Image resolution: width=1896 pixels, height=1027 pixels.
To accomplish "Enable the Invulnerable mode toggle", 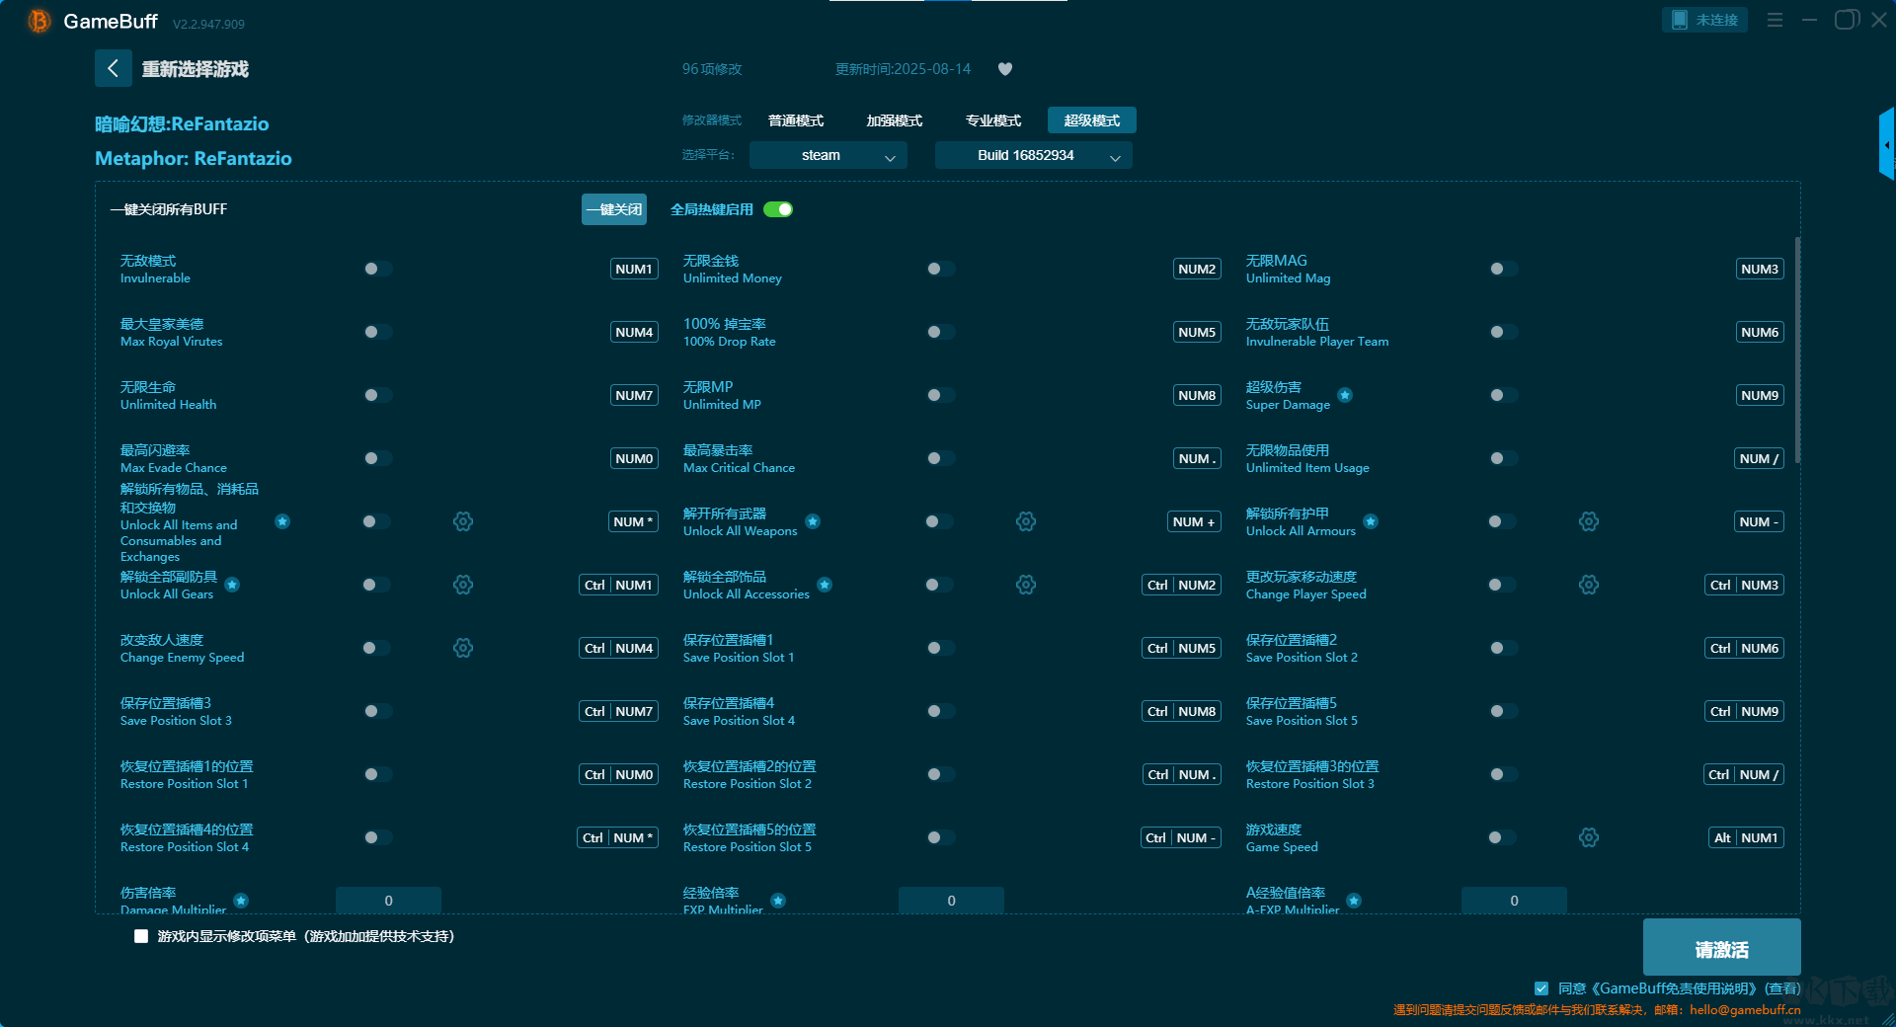I will point(377,269).
